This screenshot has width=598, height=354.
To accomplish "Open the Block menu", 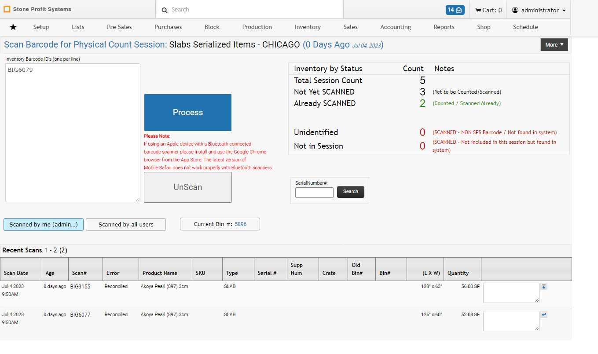I will 212,27.
